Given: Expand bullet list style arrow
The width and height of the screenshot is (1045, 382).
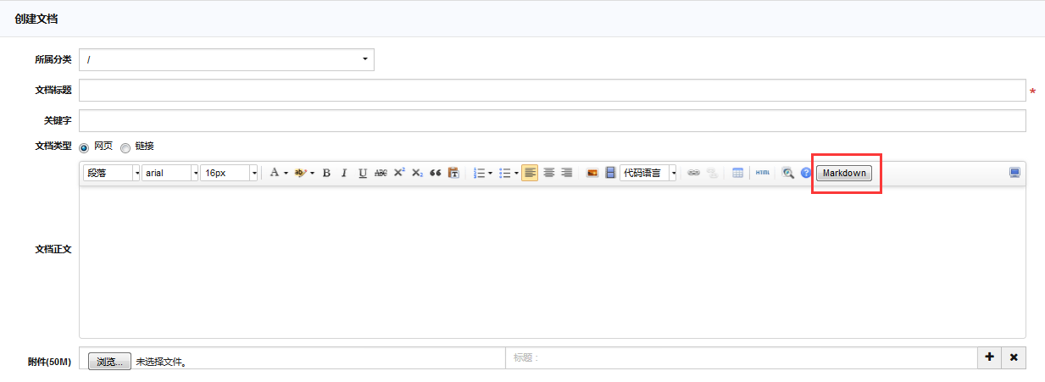Looking at the screenshot, I should [x=516, y=173].
